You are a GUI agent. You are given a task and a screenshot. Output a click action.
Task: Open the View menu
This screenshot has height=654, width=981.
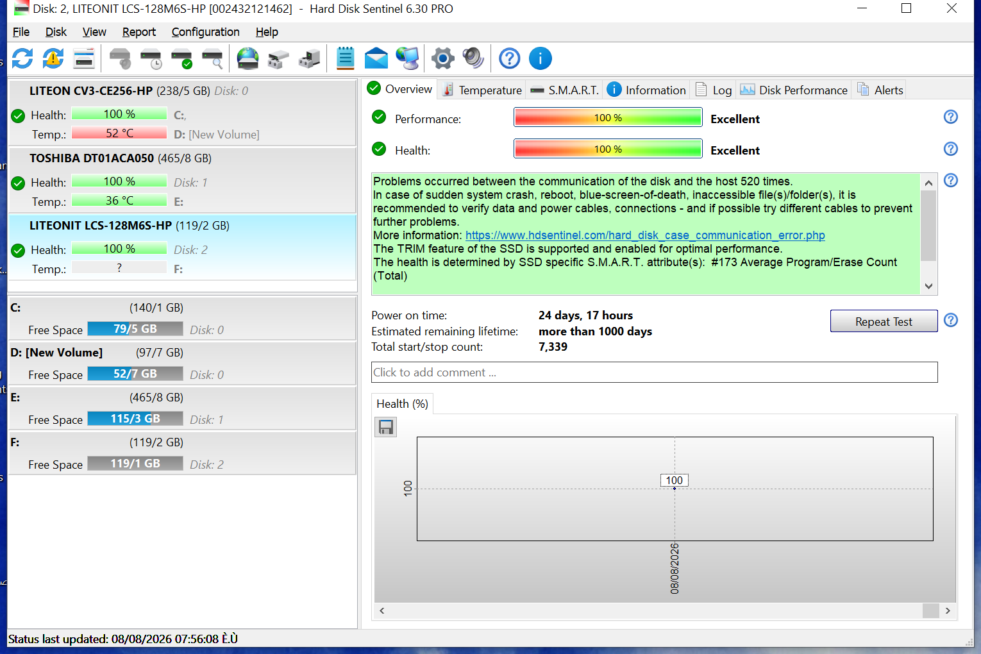click(94, 32)
